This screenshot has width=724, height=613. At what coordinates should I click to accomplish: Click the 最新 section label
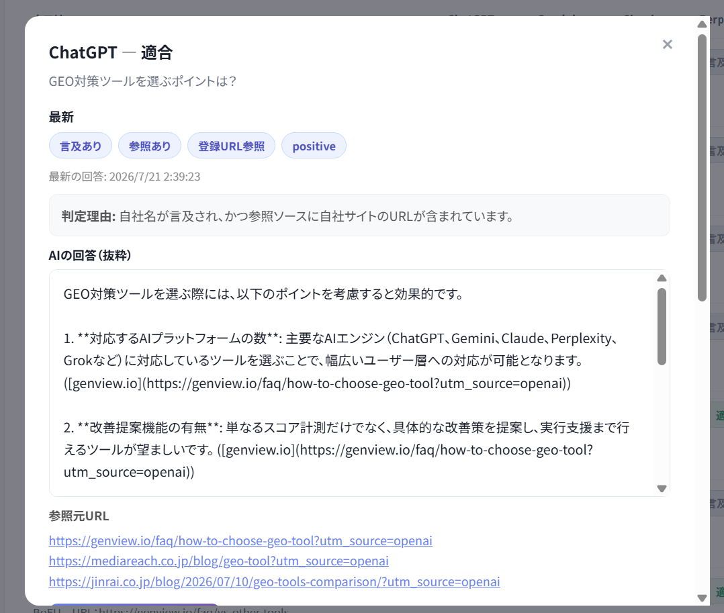tap(61, 117)
